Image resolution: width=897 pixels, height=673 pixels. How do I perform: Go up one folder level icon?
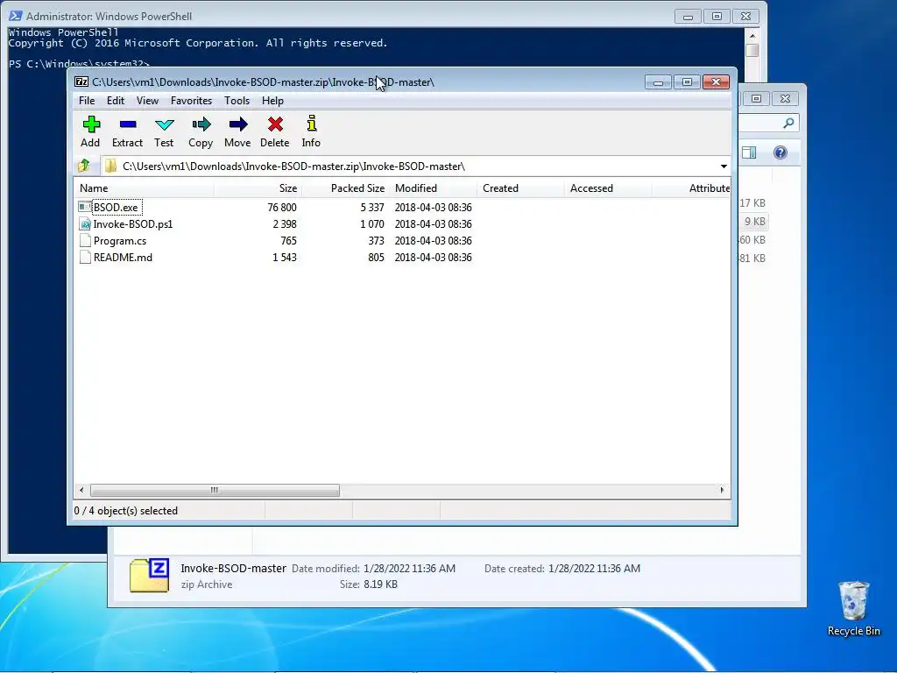click(84, 166)
